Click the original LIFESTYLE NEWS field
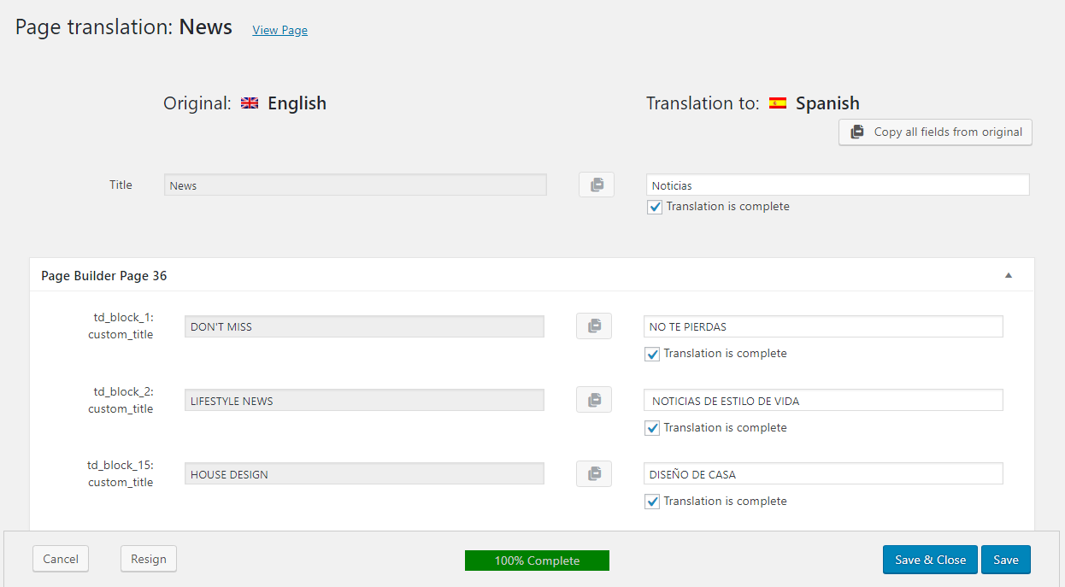This screenshot has height=587, width=1065. [364, 401]
